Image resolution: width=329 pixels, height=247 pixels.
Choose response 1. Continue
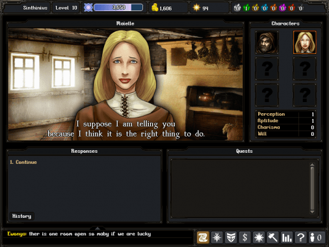pyautogui.click(x=23, y=162)
